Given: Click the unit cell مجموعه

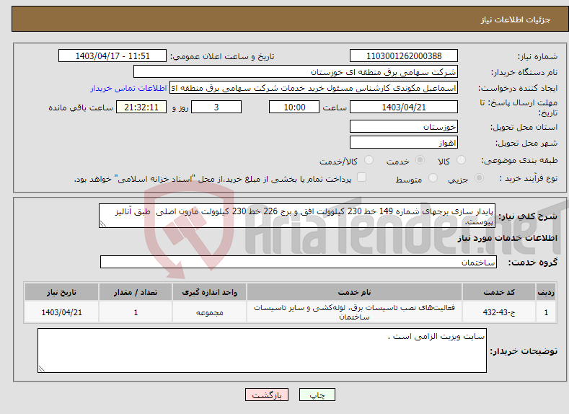Looking at the screenshot, I should coord(209,312).
